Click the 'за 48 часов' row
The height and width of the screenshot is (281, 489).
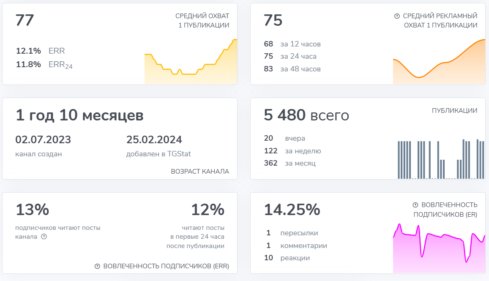pyautogui.click(x=292, y=69)
